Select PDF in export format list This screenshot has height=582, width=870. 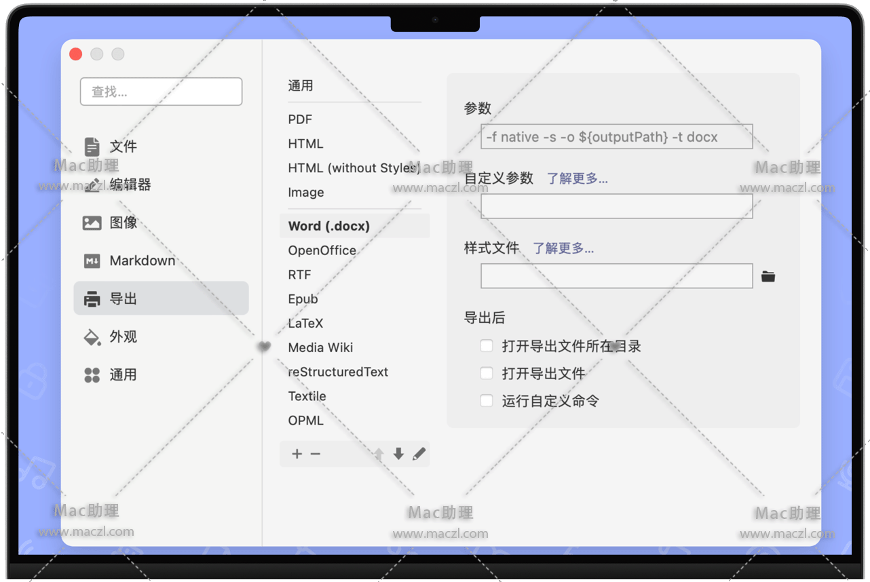(x=300, y=119)
